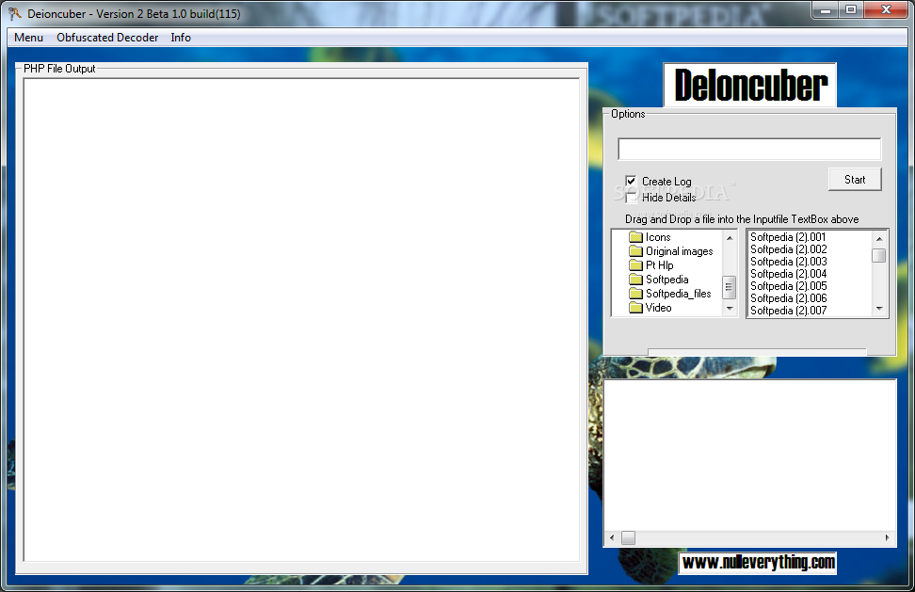
Task: Click the Deioncuber title bar app icon
Action: [x=14, y=13]
